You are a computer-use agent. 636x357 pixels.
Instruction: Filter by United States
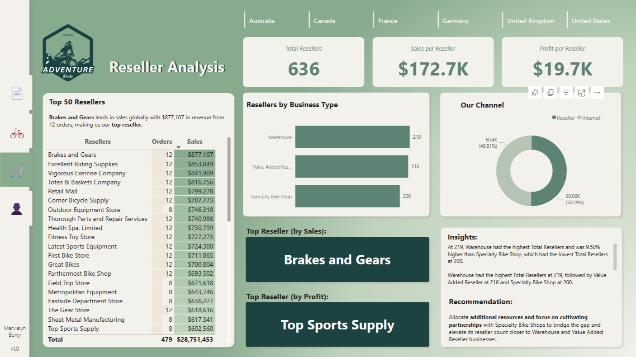591,21
